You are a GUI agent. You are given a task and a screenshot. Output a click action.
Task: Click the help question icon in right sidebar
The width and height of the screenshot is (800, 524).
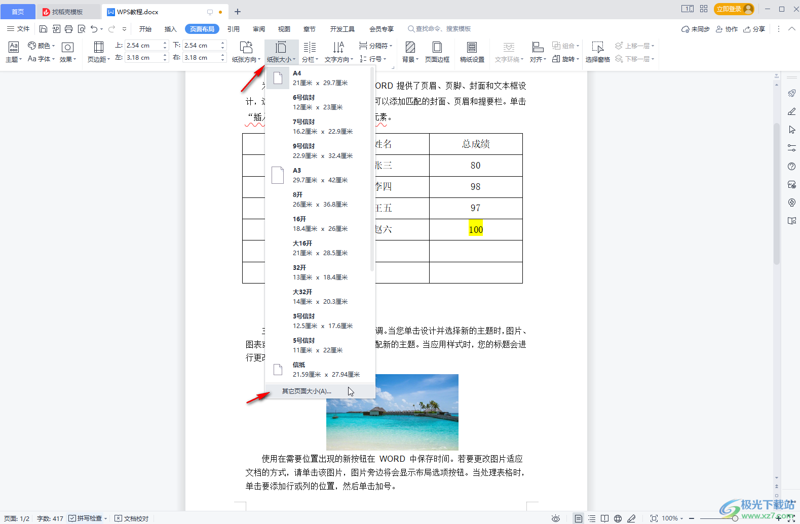click(792, 166)
